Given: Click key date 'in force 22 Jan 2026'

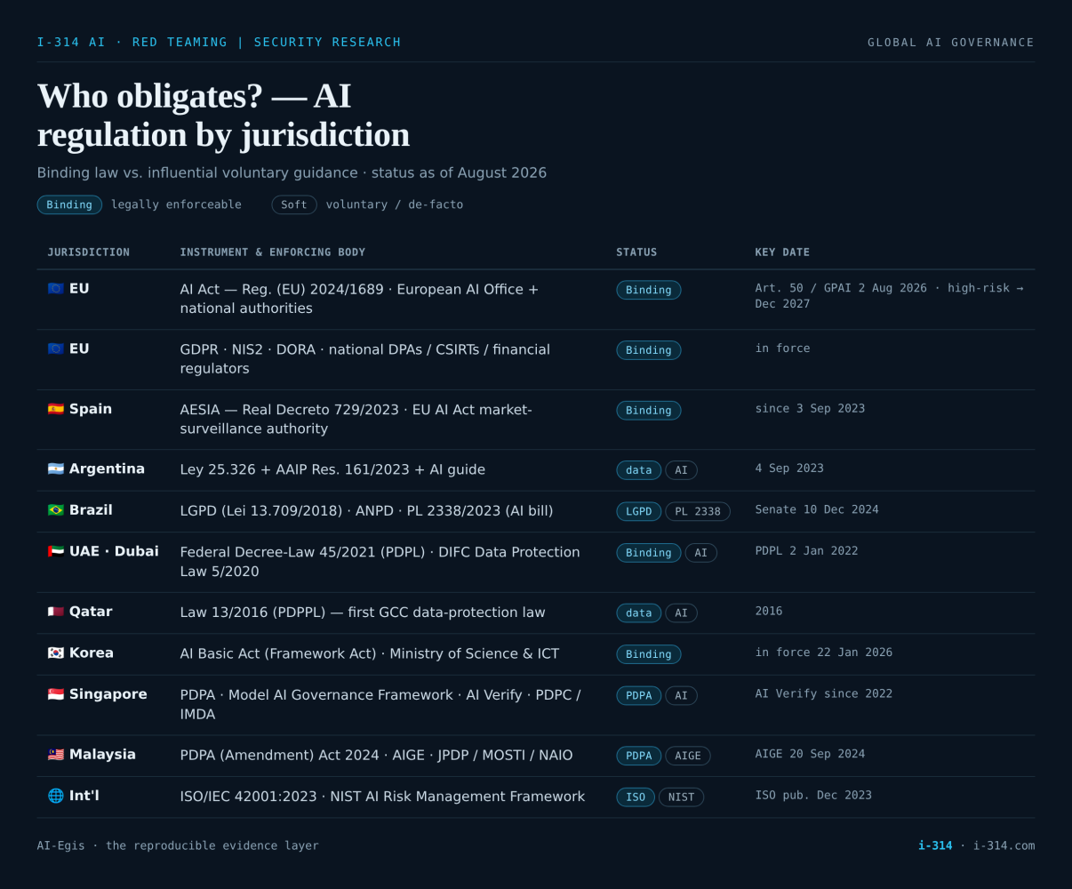Looking at the screenshot, I should (x=824, y=653).
